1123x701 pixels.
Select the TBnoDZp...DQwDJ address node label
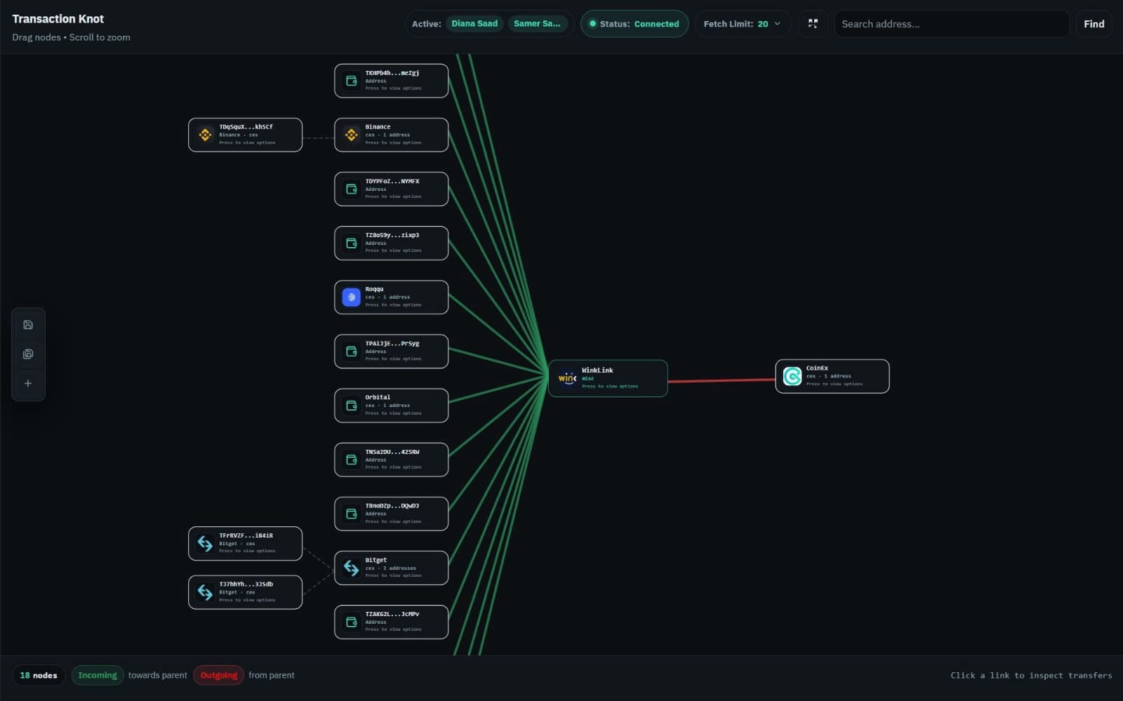pos(392,506)
